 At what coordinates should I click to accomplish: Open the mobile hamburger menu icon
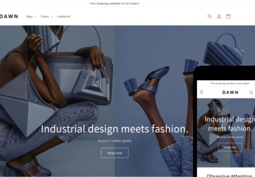point(201,92)
